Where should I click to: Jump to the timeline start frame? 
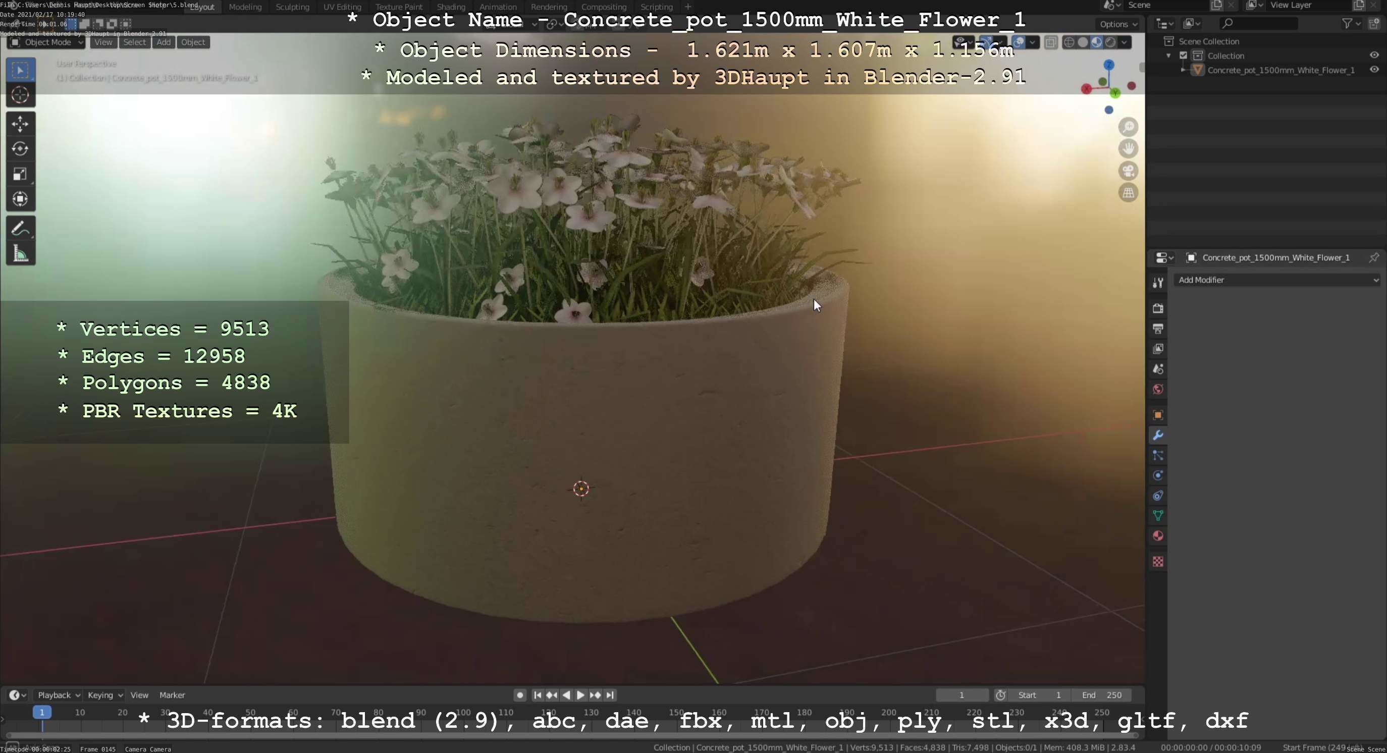[537, 695]
